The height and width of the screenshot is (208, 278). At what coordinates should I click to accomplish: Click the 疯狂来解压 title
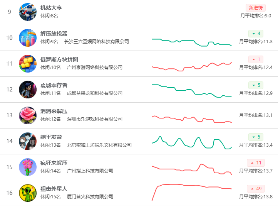54,163
